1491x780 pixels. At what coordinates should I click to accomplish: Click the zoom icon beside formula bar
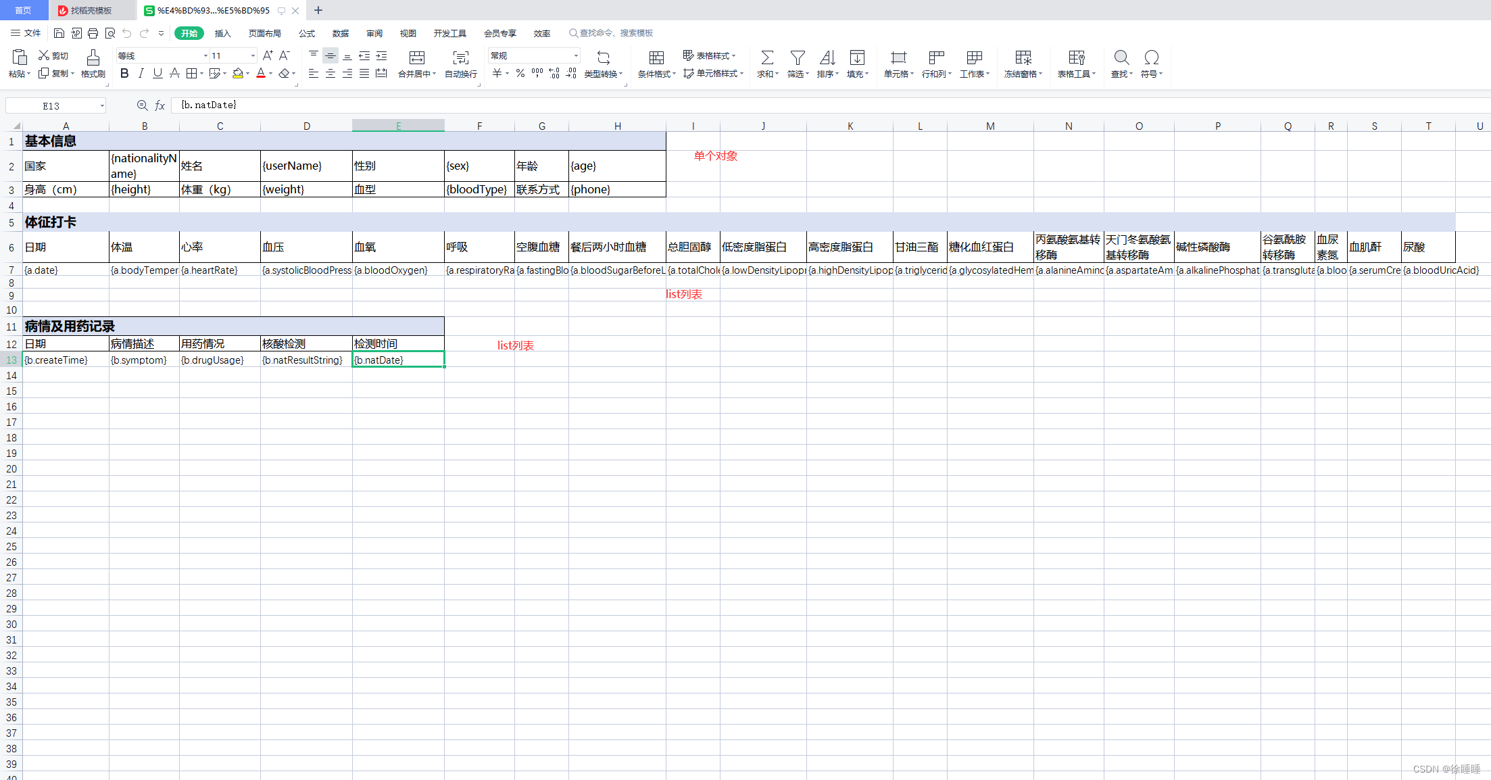(142, 105)
